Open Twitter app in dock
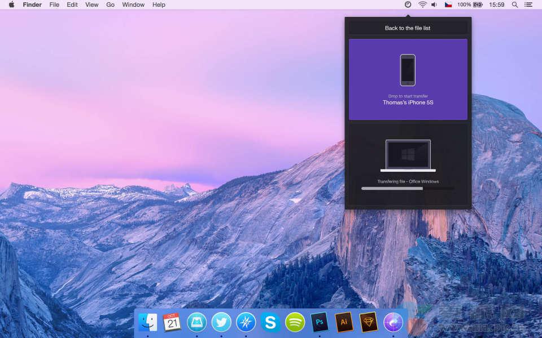The width and height of the screenshot is (542, 338). click(221, 322)
